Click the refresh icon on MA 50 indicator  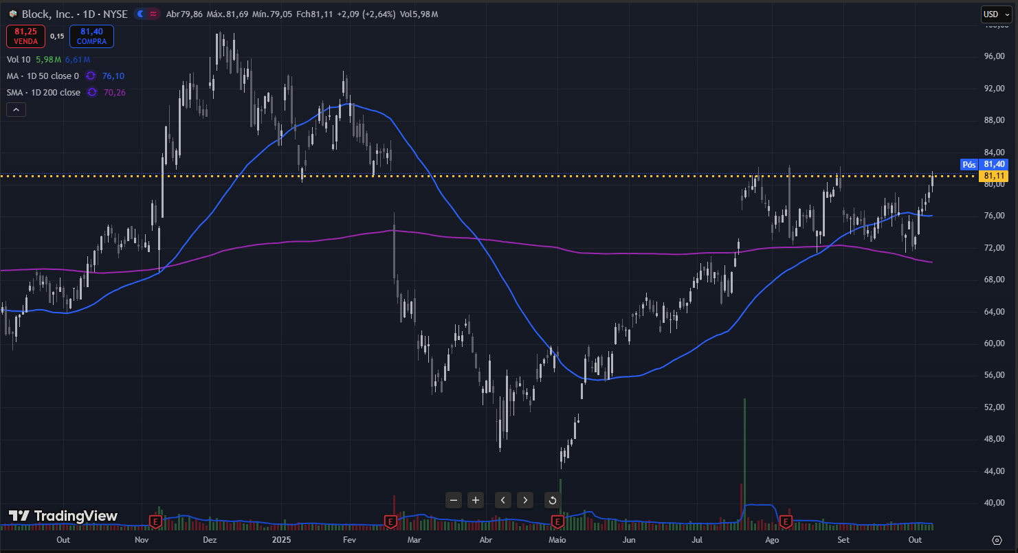(90, 76)
